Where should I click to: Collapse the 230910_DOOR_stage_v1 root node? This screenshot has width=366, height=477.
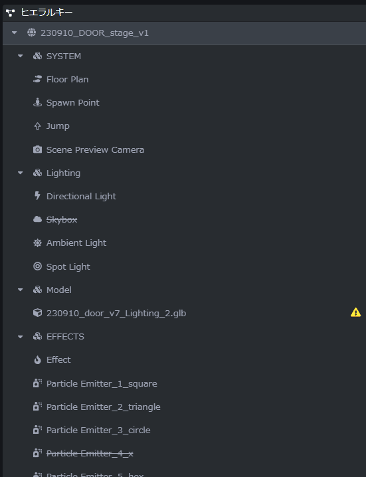pos(14,33)
